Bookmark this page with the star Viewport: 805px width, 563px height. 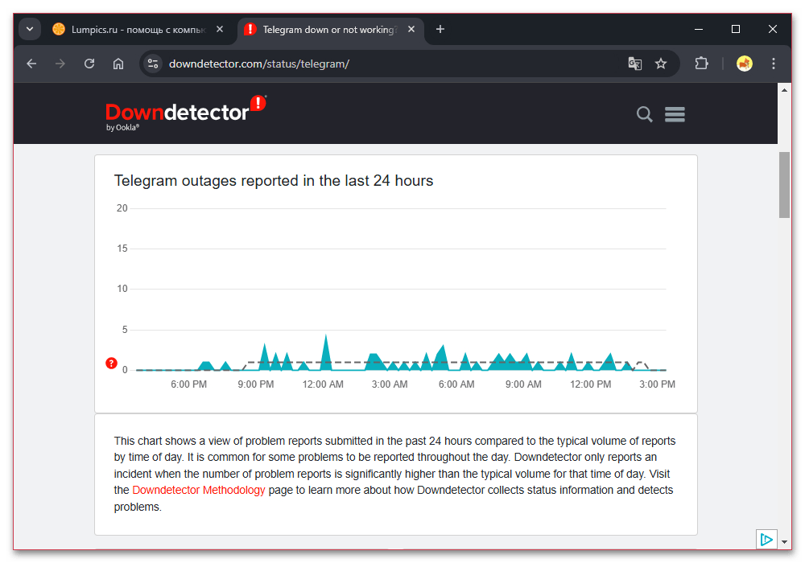(x=661, y=64)
